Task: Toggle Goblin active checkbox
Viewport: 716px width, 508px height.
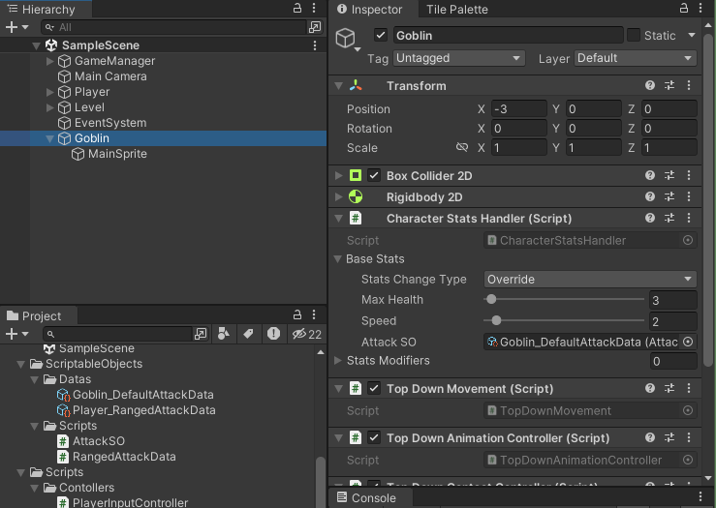Action: click(x=381, y=35)
